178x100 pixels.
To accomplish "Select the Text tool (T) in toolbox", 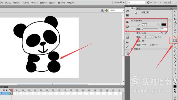I will tap(175, 33).
